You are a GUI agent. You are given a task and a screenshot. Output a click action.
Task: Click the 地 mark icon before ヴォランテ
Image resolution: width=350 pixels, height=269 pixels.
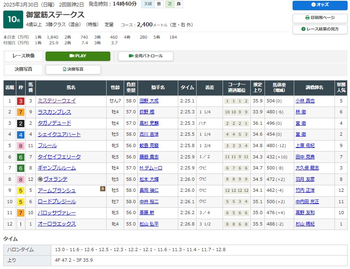tap(40, 179)
